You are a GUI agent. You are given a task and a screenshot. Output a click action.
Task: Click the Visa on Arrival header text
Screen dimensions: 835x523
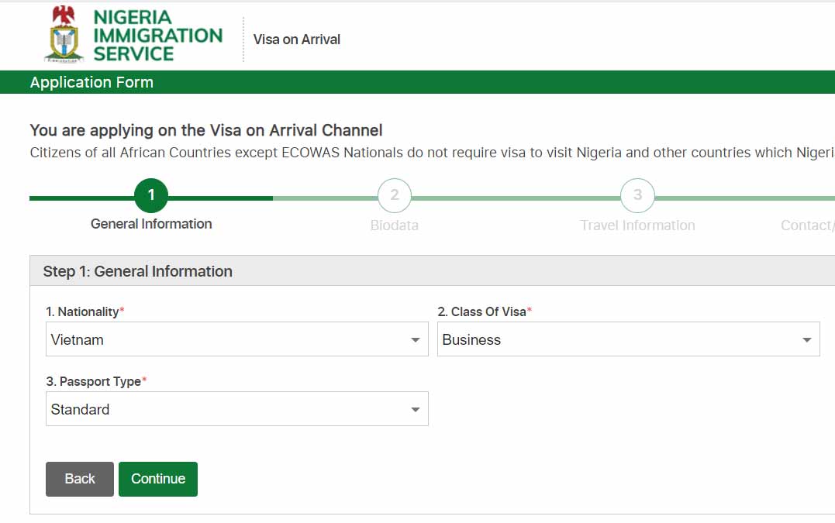tap(296, 39)
